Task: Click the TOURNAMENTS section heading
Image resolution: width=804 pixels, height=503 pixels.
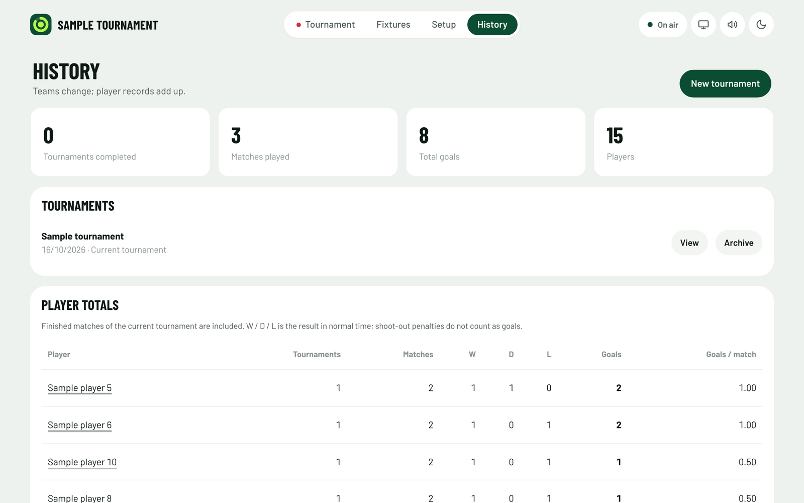Action: (x=78, y=206)
